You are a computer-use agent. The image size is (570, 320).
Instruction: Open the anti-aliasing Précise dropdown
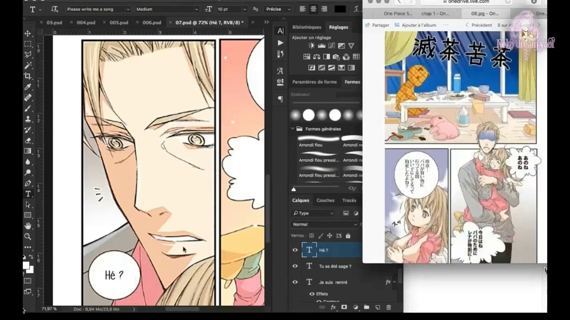click(278, 9)
